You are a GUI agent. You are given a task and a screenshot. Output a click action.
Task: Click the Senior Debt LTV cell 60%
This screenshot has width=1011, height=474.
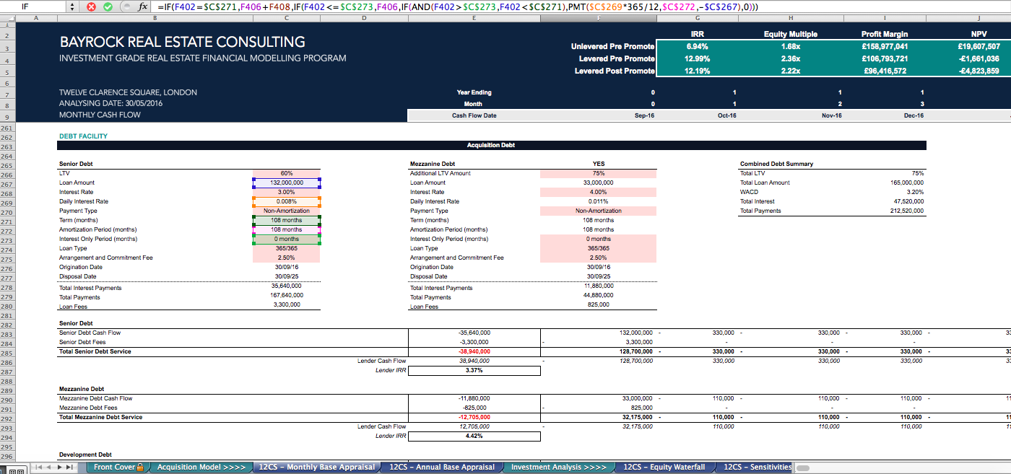(286, 174)
